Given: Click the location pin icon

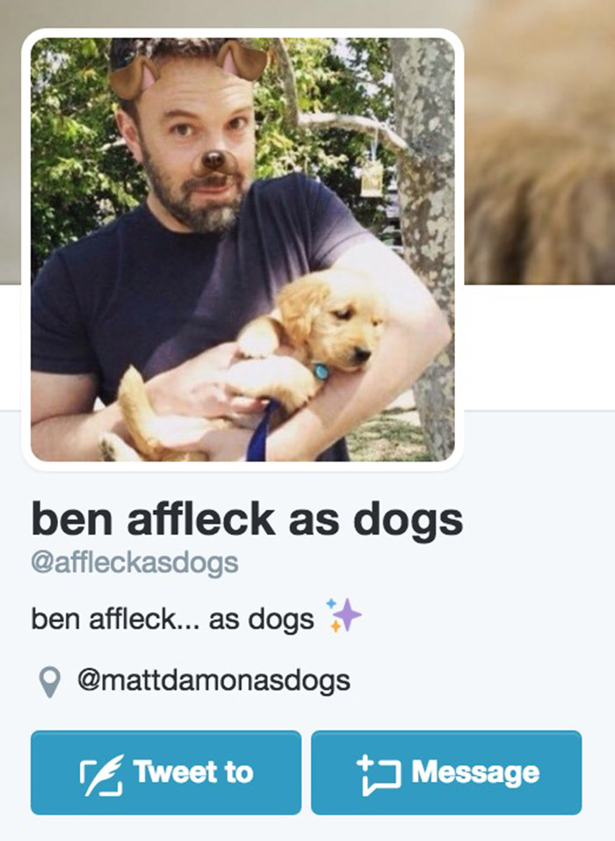Looking at the screenshot, I should [x=50, y=682].
